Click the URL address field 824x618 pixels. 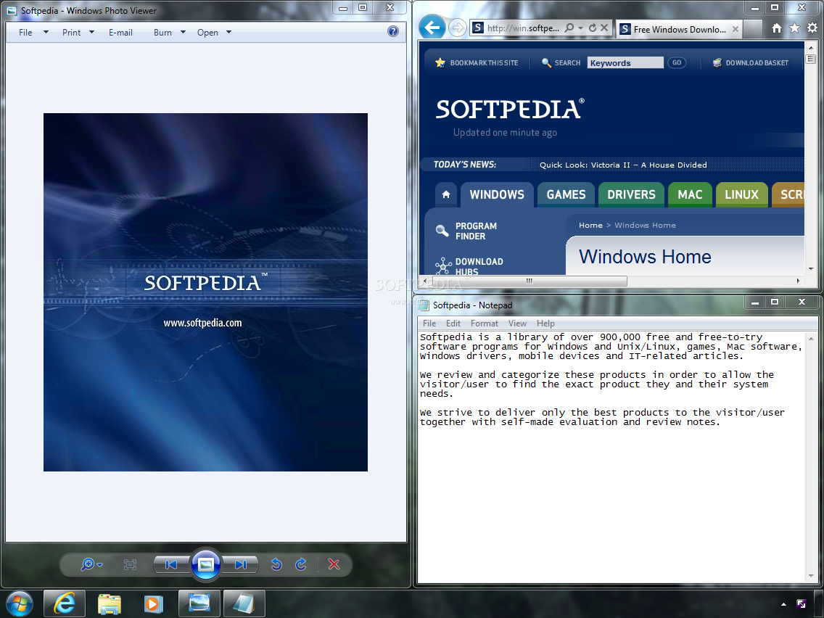[523, 28]
